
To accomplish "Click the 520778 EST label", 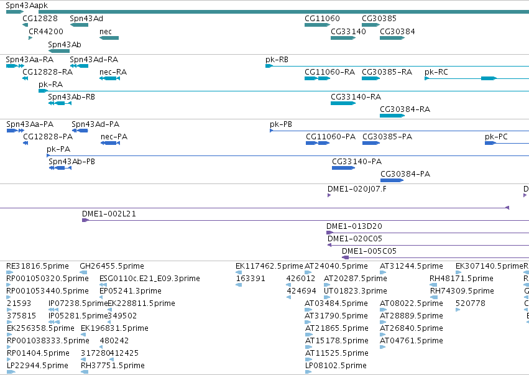I will click(471, 304).
